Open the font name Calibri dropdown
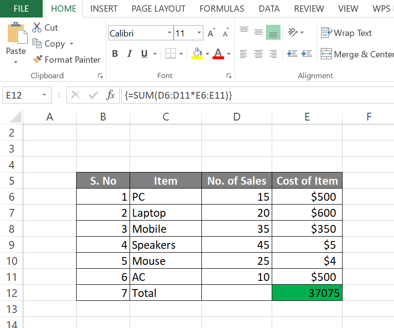Image resolution: width=394 pixels, height=328 pixels. click(169, 34)
